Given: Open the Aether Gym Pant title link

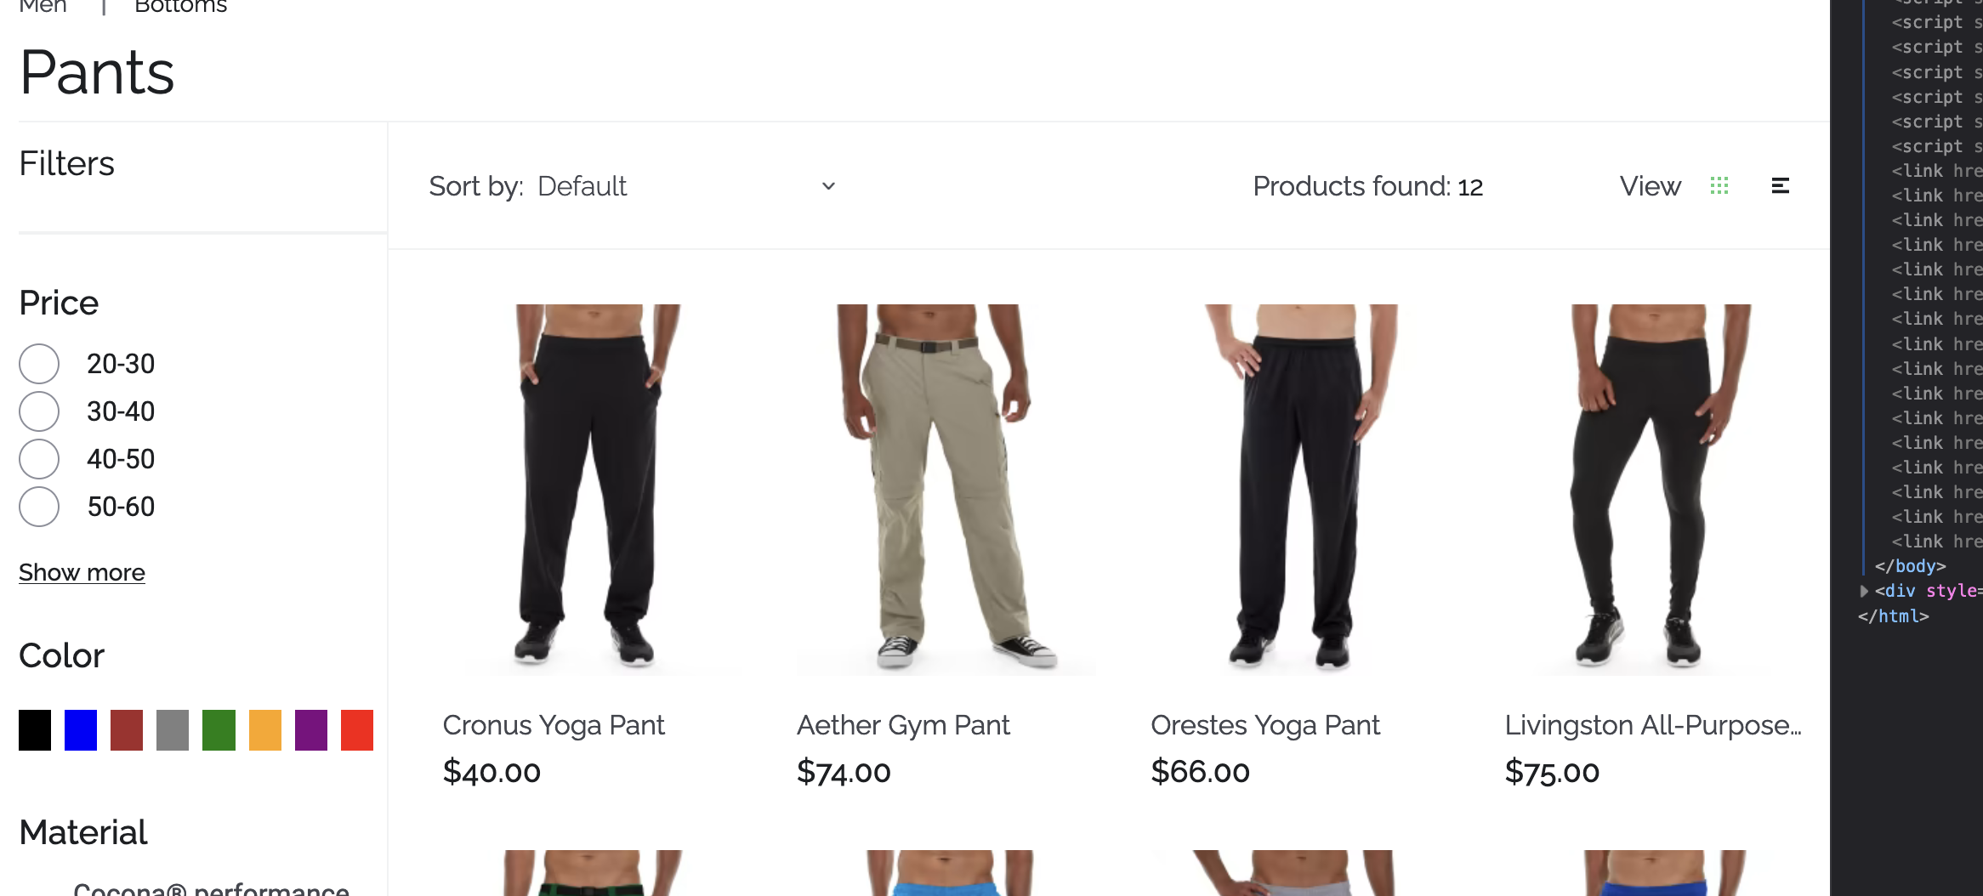Looking at the screenshot, I should [903, 725].
